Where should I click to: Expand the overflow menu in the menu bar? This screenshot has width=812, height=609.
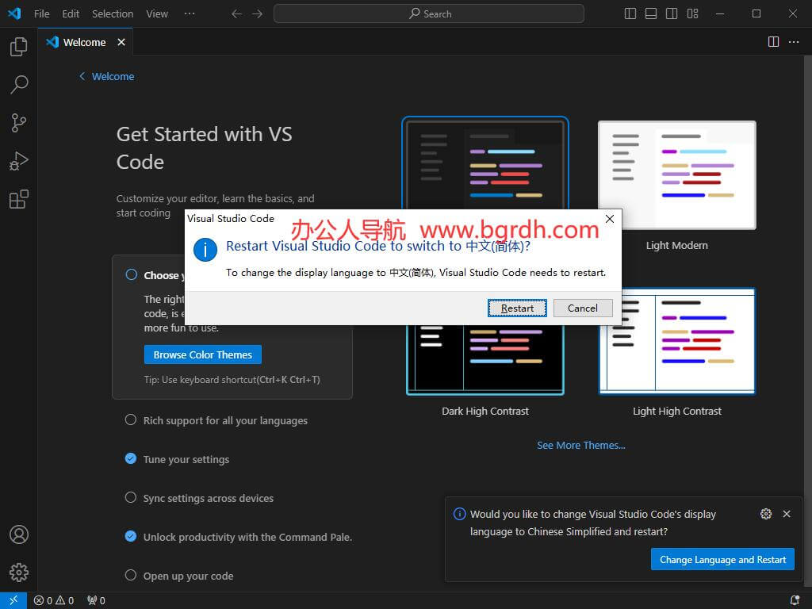pyautogui.click(x=188, y=13)
